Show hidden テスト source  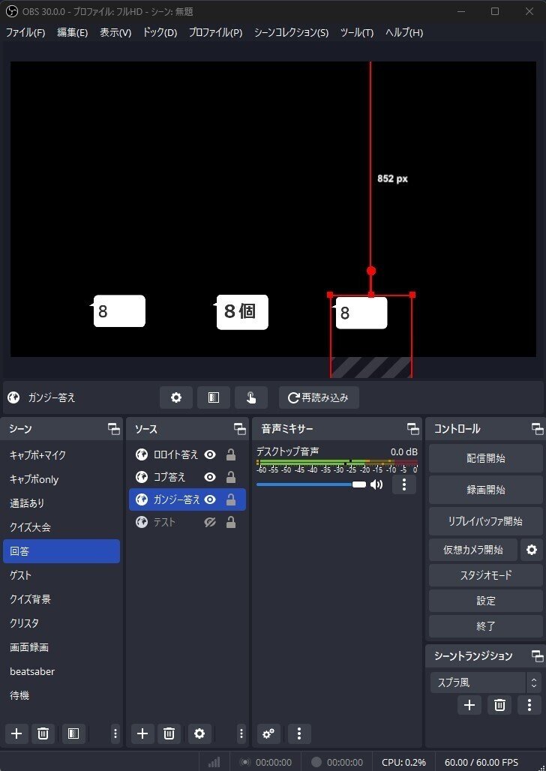[x=210, y=522]
